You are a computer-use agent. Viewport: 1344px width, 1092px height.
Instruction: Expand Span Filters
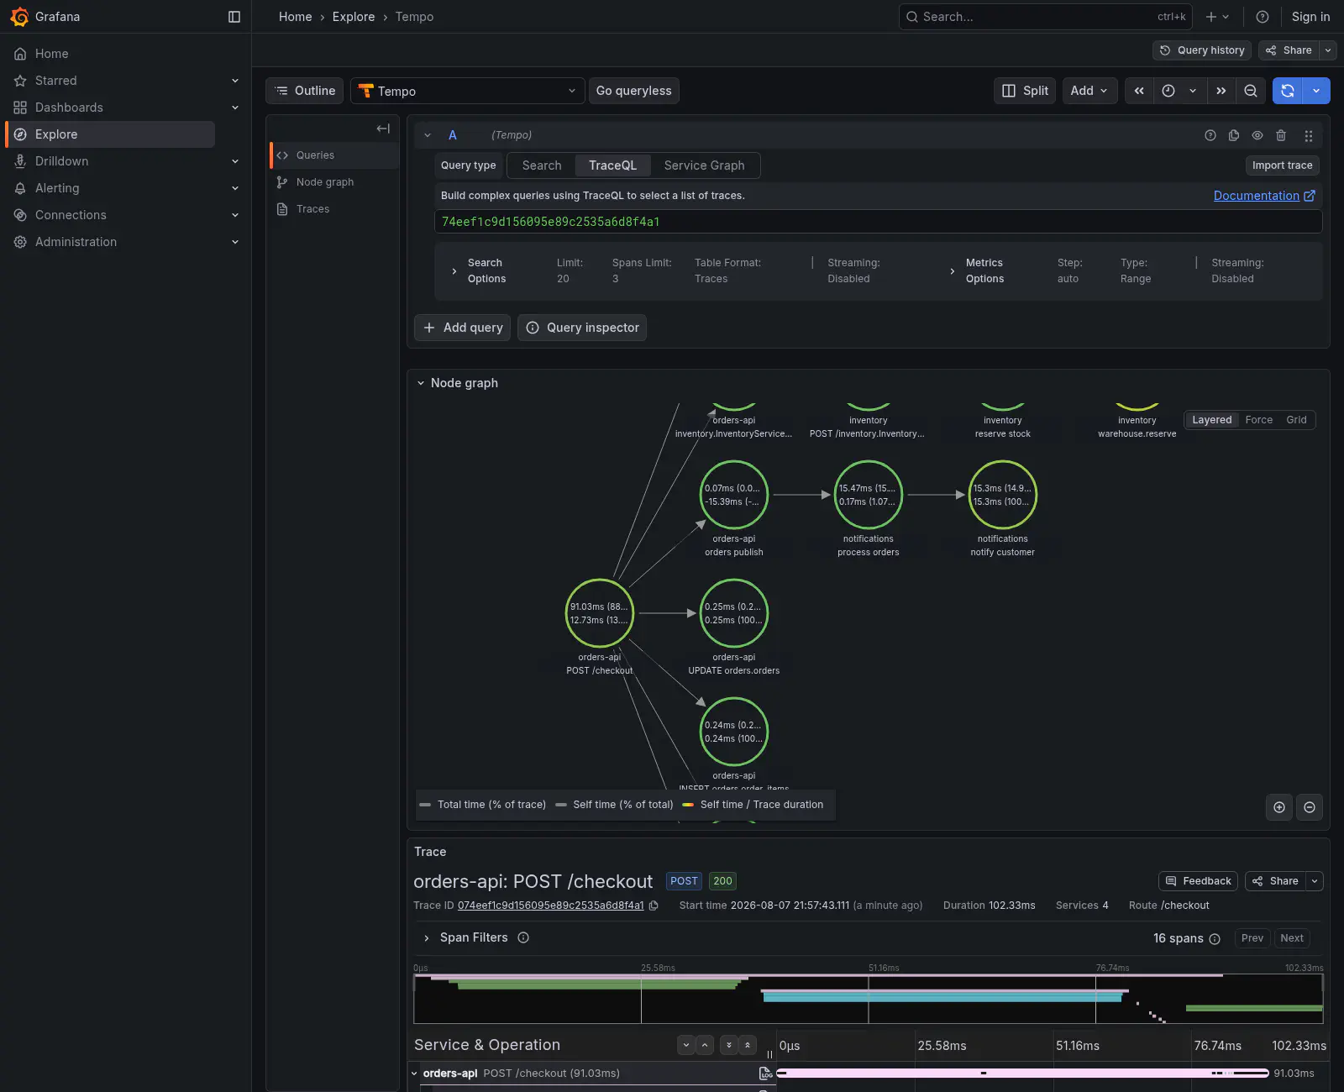pos(427,938)
